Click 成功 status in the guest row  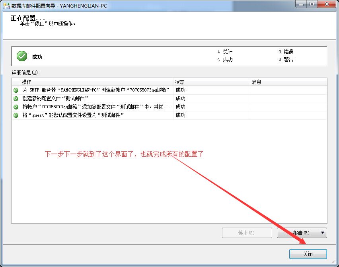(x=180, y=115)
